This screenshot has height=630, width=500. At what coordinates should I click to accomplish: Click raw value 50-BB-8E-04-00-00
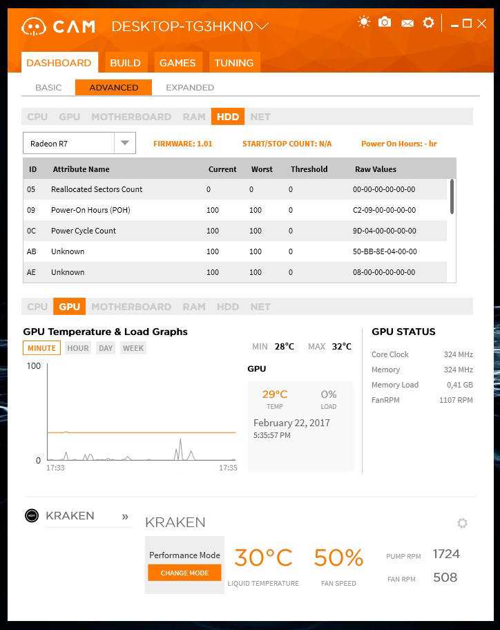[385, 251]
